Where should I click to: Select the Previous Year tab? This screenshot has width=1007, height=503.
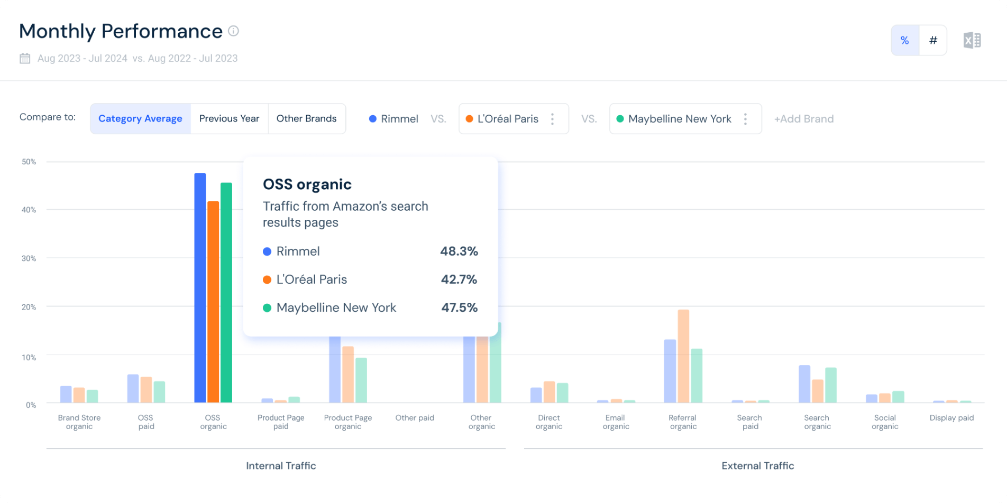pos(230,119)
